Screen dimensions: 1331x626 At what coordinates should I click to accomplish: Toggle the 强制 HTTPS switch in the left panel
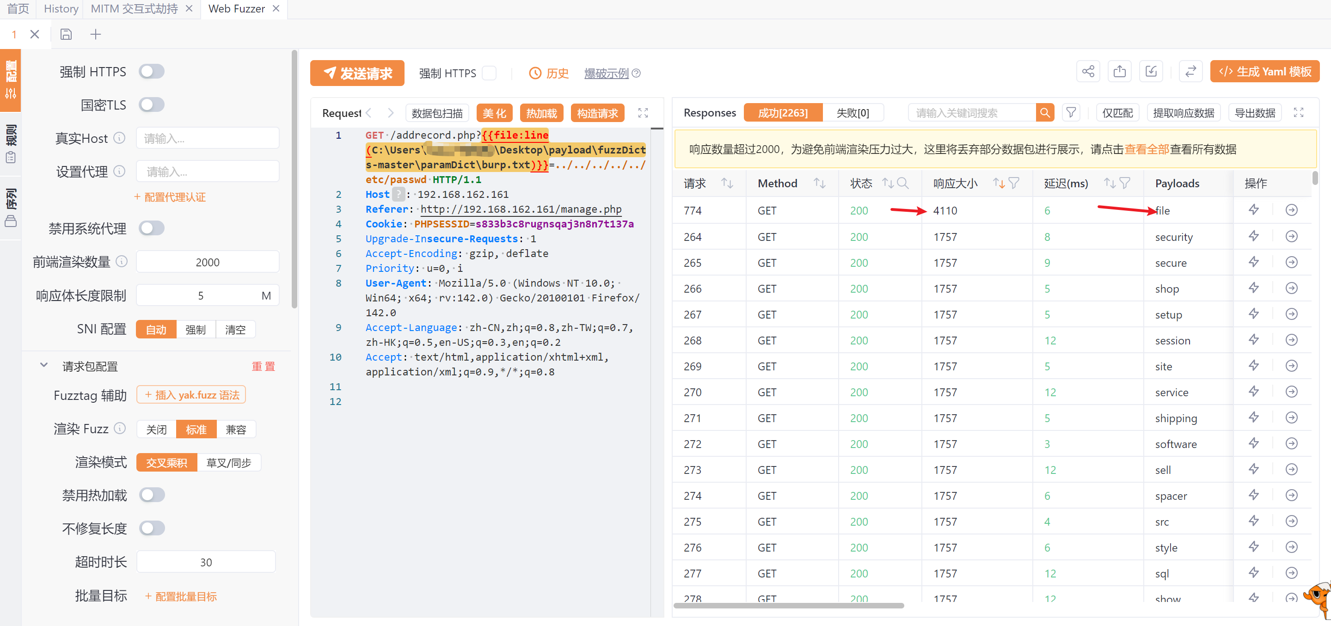151,71
